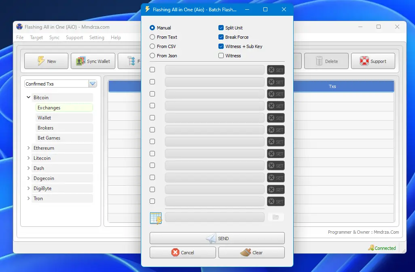Open the Confirmed Txs dropdown
The image size is (415, 272).
pyautogui.click(x=93, y=84)
